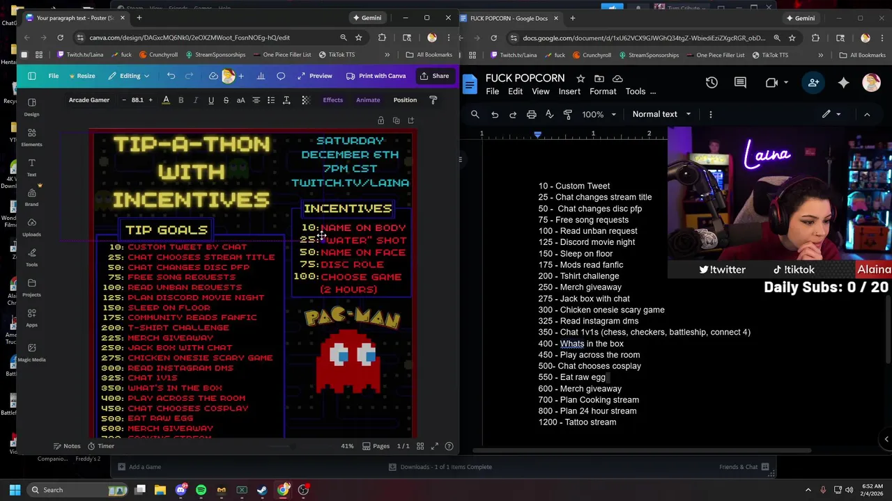Viewport: 892px width, 501px height.
Task: Lock the page using padlock icon
Action: [380, 120]
